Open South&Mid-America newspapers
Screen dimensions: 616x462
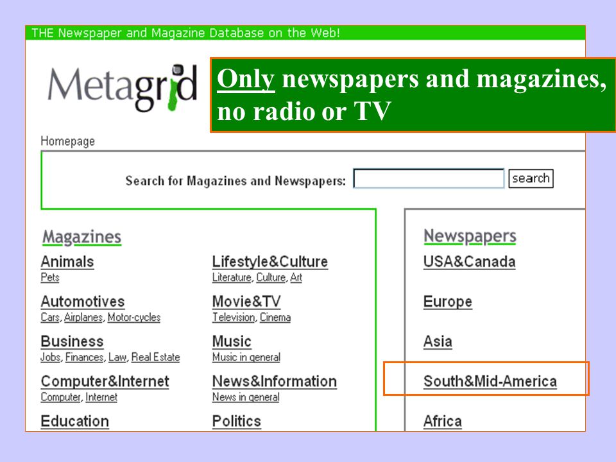point(490,381)
